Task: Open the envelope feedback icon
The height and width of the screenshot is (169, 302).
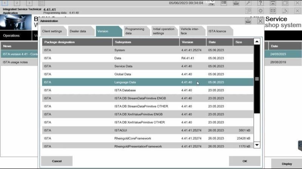Action: (x=273, y=11)
